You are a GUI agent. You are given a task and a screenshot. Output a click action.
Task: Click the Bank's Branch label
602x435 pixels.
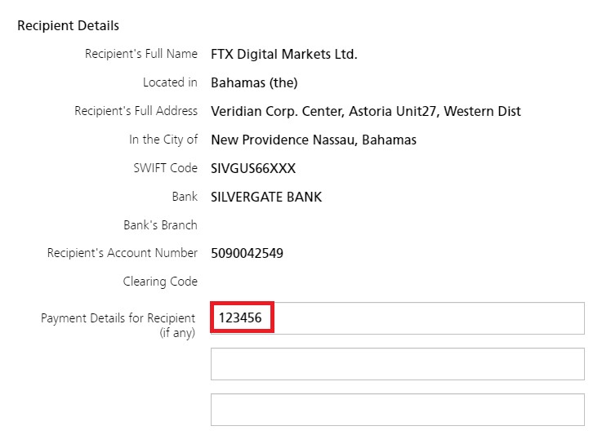click(160, 225)
